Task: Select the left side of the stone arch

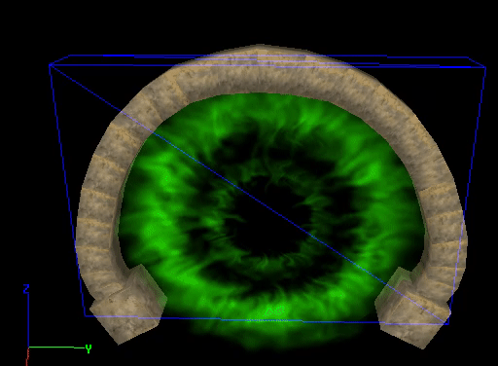Action: coord(100,195)
